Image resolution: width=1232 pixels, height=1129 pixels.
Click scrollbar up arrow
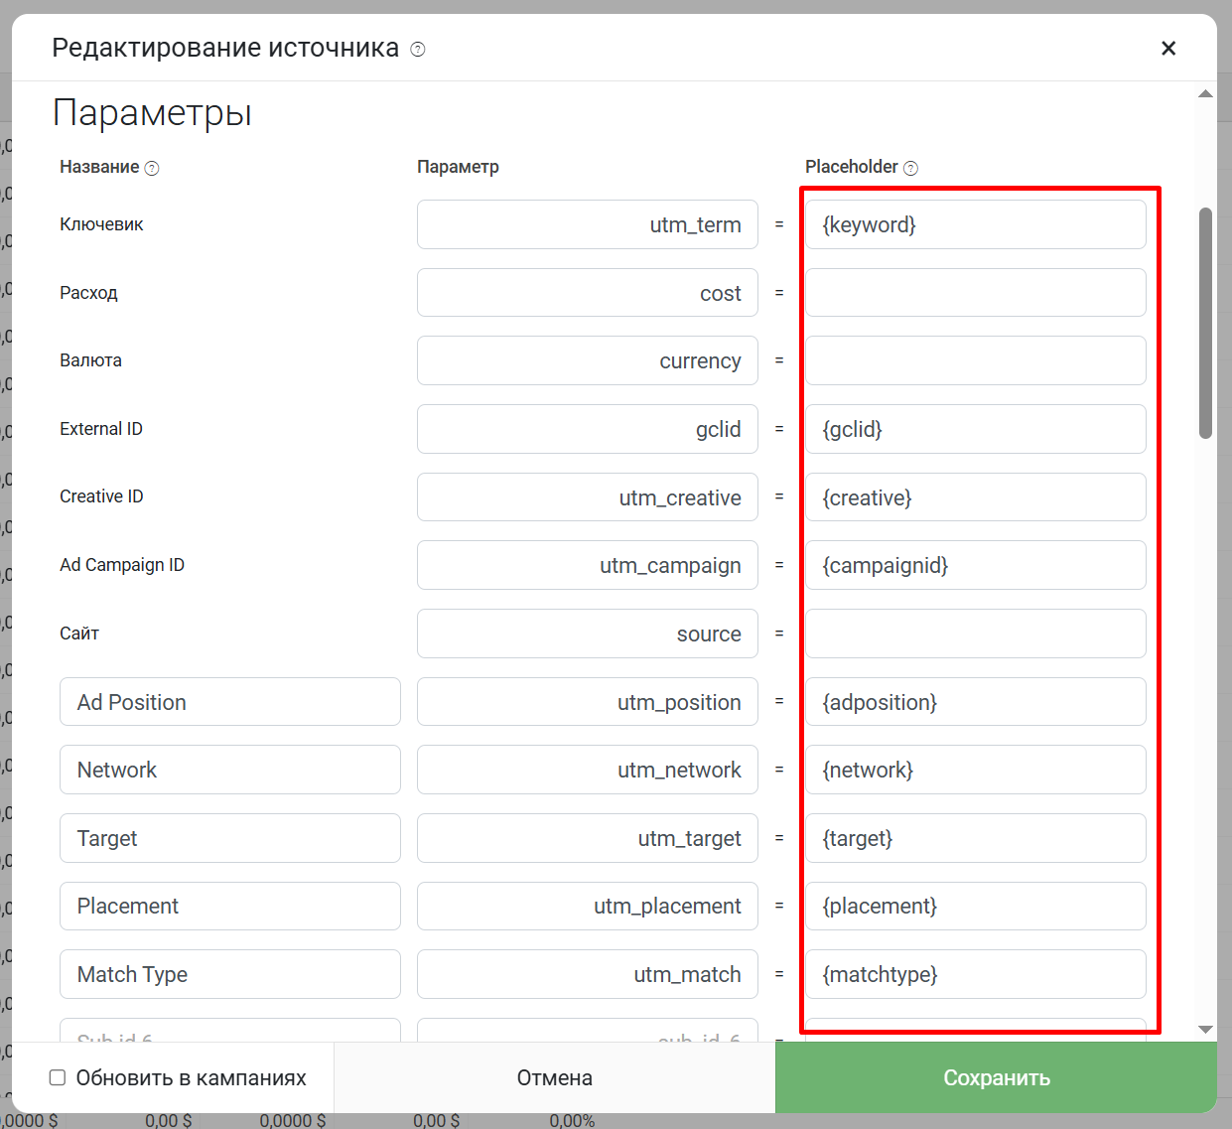tap(1205, 94)
